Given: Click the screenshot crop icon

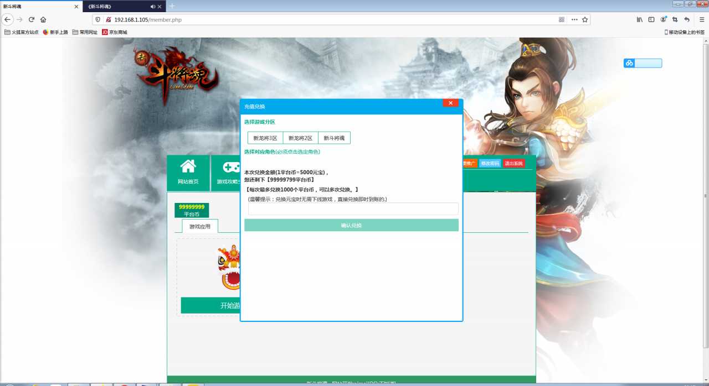Looking at the screenshot, I should pyautogui.click(x=675, y=19).
